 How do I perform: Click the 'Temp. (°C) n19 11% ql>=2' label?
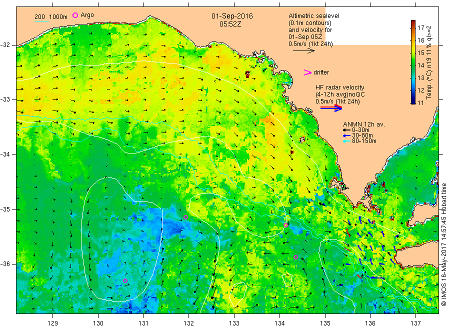[x=429, y=62]
